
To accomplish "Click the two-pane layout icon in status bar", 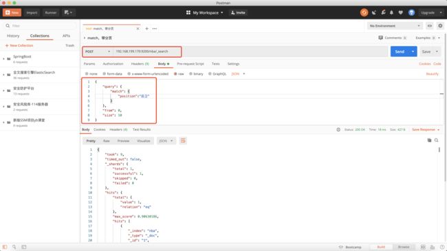I will pos(423,247).
